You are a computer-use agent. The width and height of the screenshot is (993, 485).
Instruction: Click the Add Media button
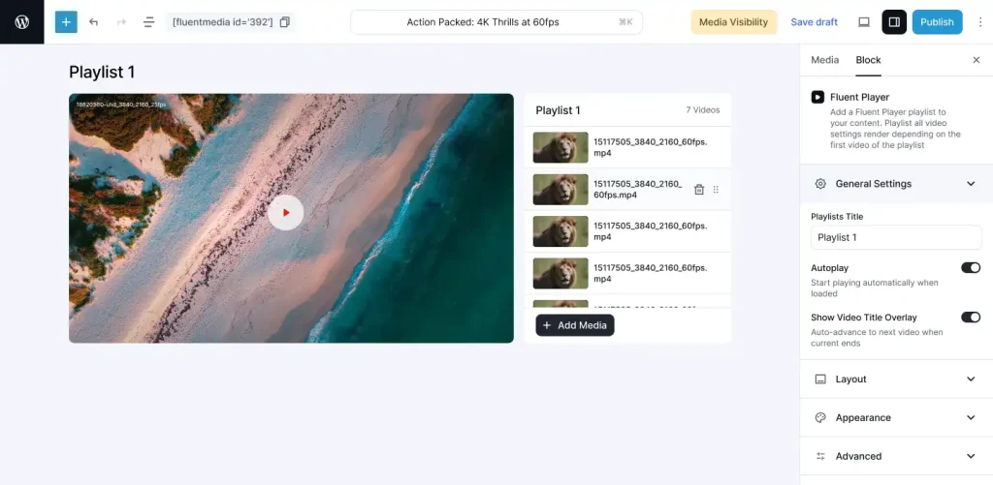[x=575, y=325]
